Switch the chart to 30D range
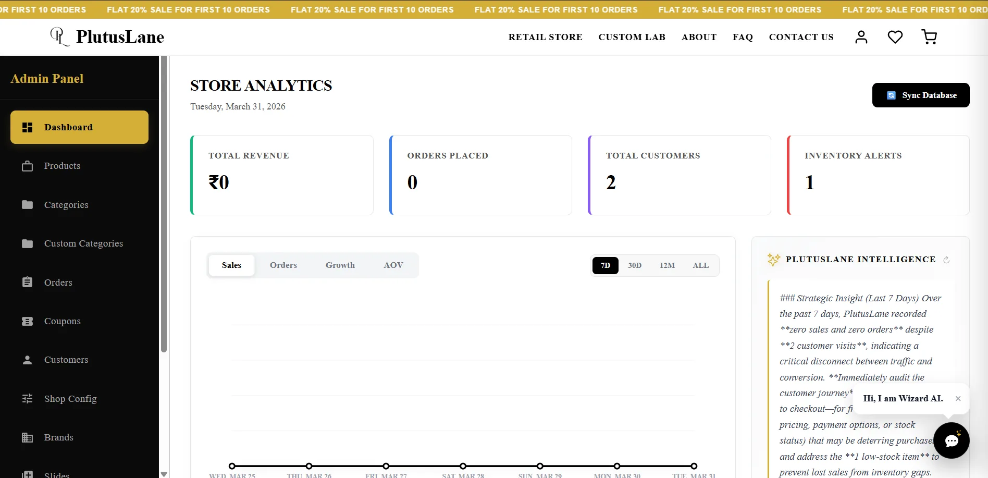 [635, 265]
